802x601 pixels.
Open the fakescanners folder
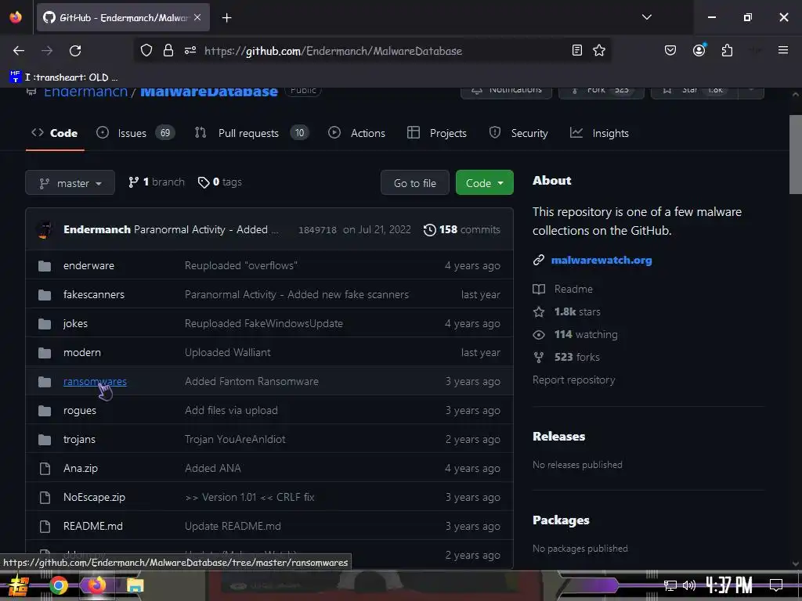94,294
